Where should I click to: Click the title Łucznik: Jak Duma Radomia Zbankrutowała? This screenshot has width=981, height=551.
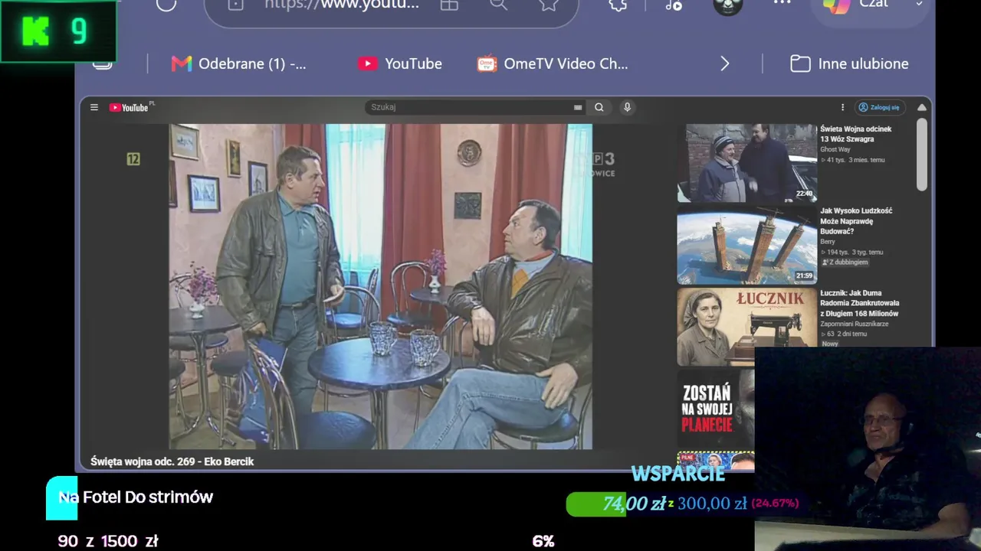(x=860, y=303)
